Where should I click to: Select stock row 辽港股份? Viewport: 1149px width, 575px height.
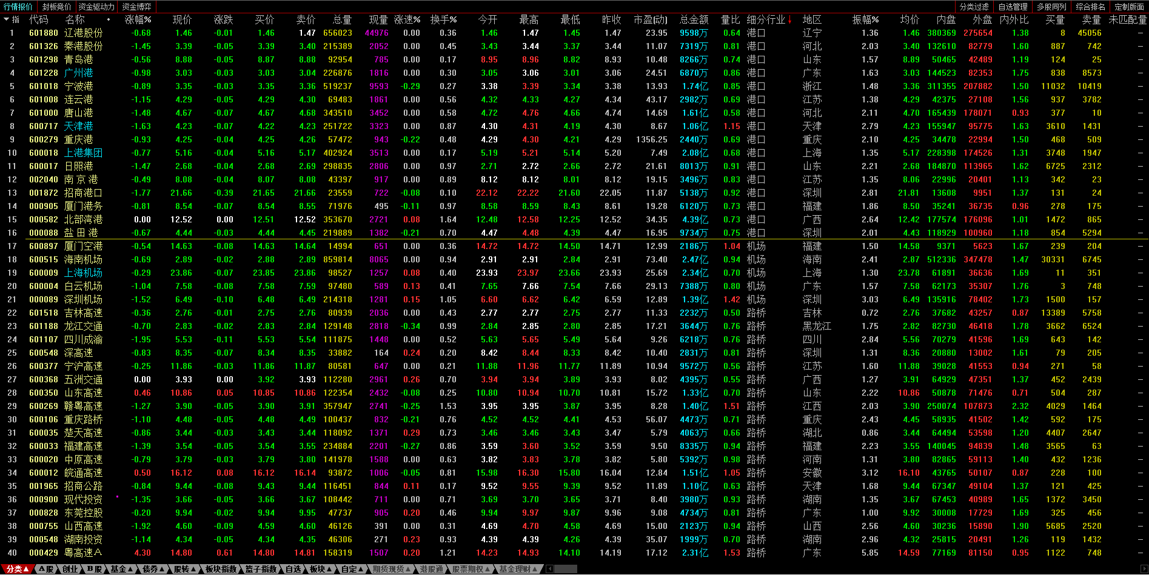point(574,33)
